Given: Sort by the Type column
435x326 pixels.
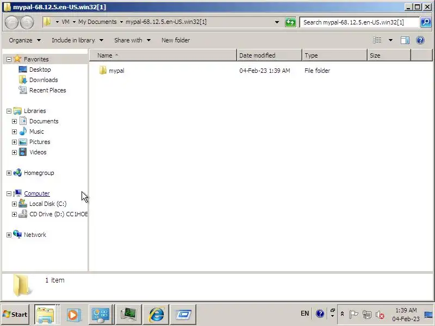Looking at the screenshot, I should [334, 55].
